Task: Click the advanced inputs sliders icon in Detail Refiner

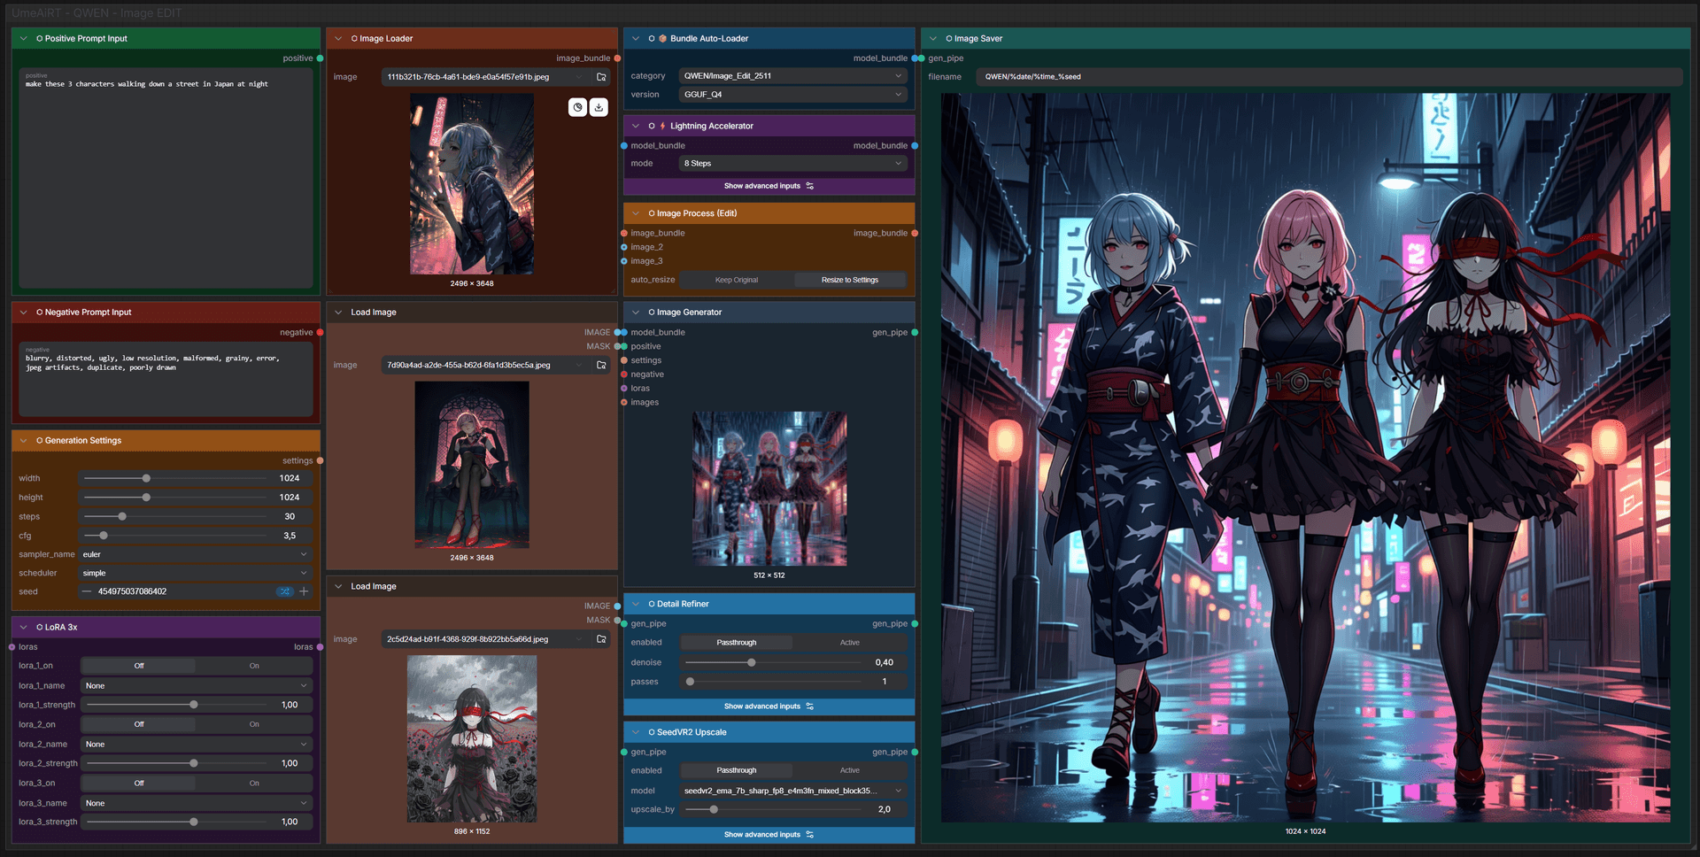Action: click(810, 706)
